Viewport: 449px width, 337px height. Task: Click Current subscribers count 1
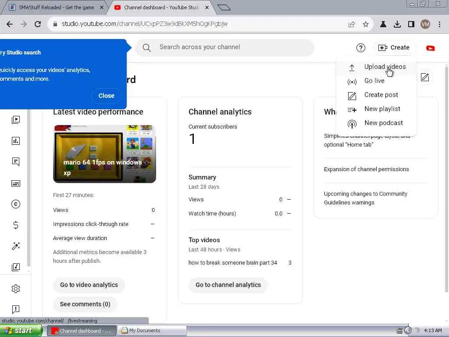pyautogui.click(x=192, y=139)
